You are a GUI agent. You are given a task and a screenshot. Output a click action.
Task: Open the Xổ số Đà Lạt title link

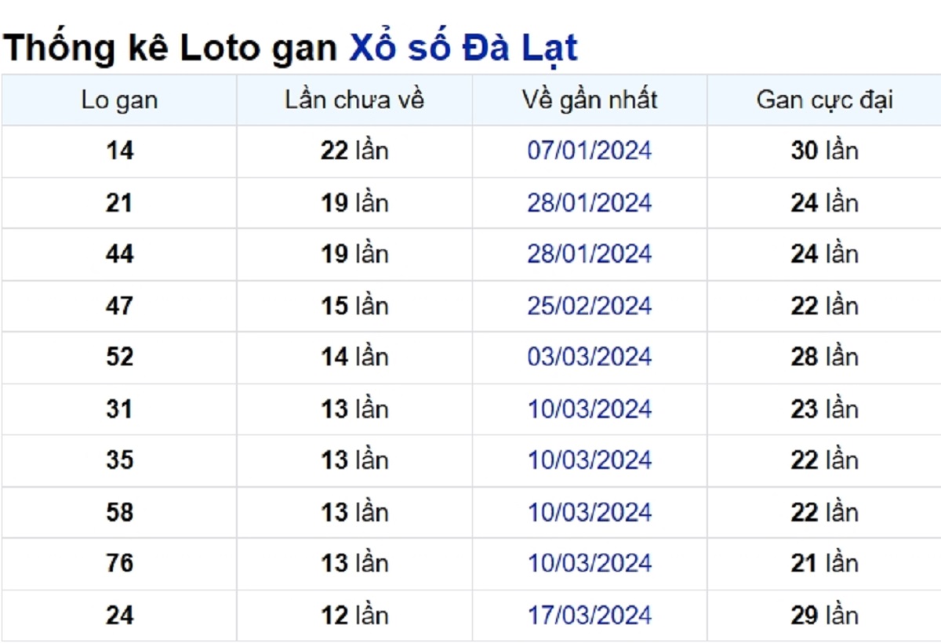463,49
